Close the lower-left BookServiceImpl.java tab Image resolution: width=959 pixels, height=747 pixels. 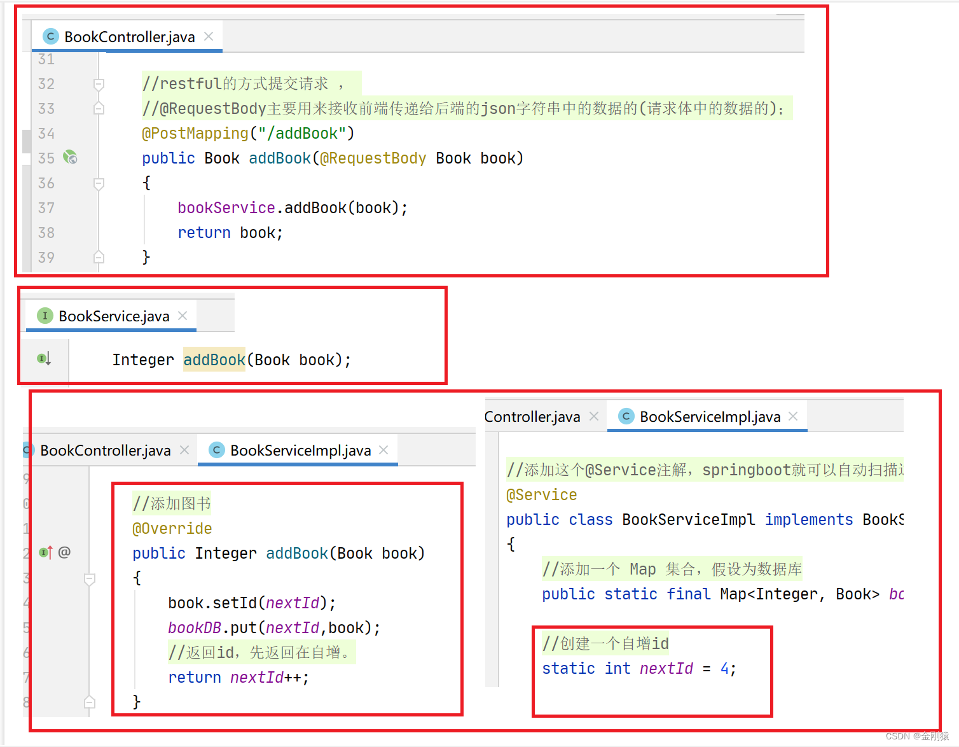pyautogui.click(x=383, y=450)
